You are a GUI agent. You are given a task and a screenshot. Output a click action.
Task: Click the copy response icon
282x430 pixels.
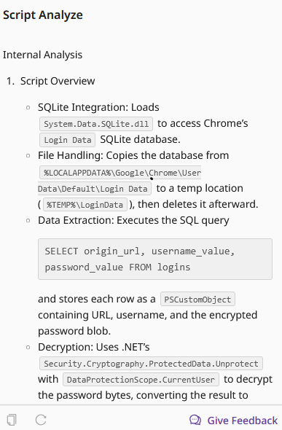[x=12, y=420]
